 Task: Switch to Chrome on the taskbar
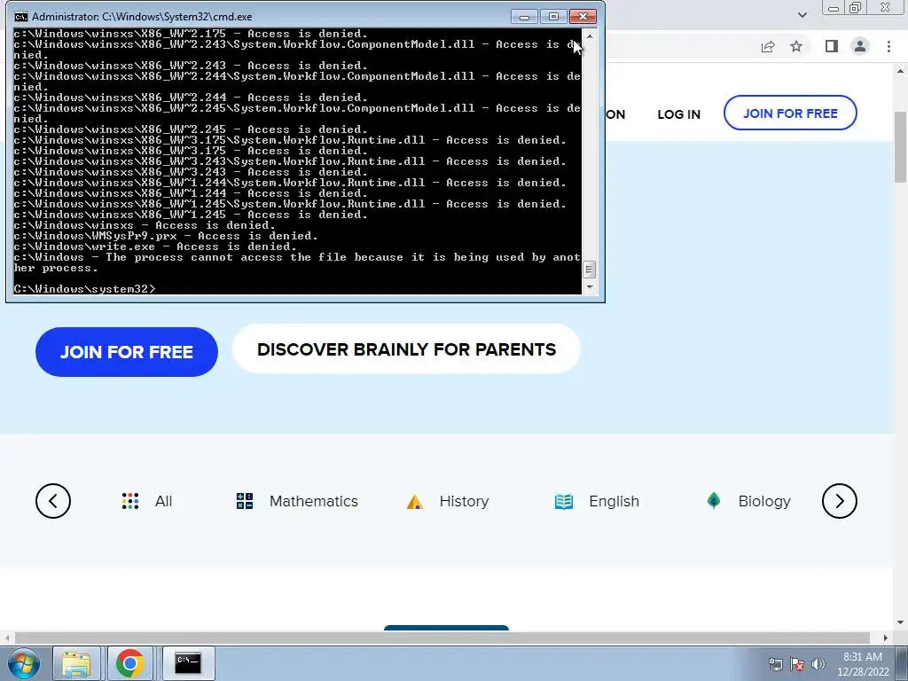(x=129, y=663)
